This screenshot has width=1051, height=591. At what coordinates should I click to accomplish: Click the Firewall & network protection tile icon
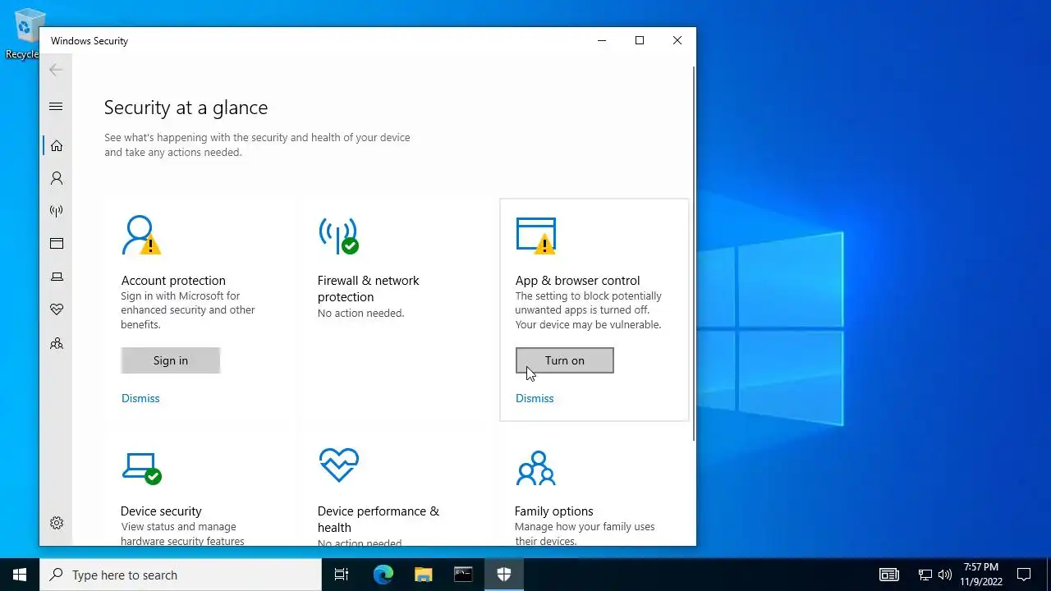338,236
